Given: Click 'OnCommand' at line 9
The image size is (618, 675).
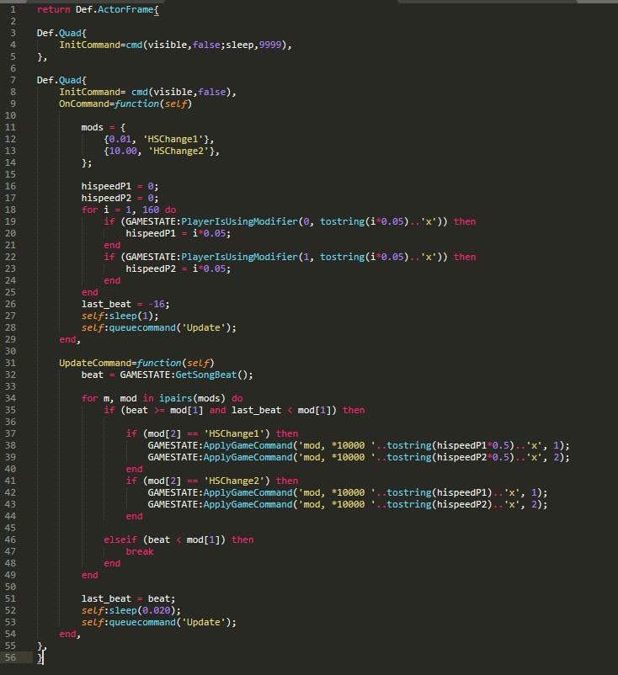Looking at the screenshot, I should [84, 104].
